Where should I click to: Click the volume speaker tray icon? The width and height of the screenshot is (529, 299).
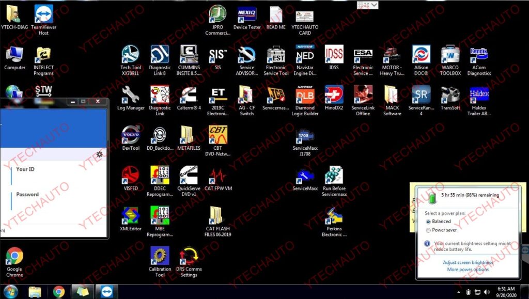tap(487, 292)
